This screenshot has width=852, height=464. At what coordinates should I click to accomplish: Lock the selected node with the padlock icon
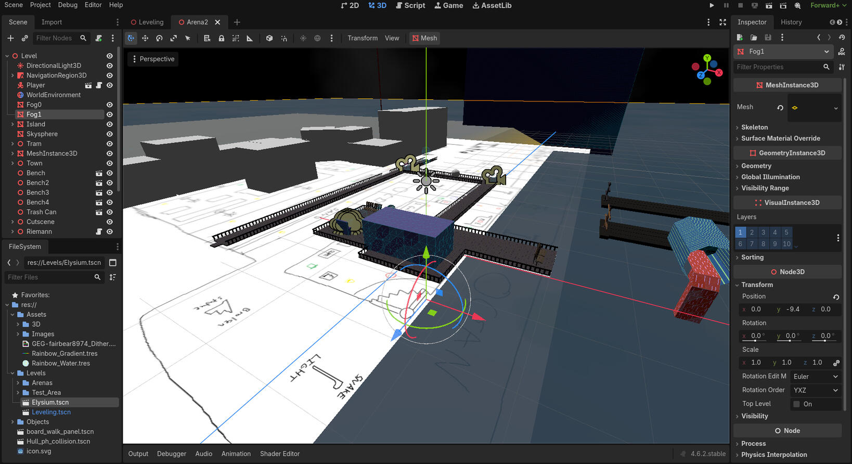point(222,38)
